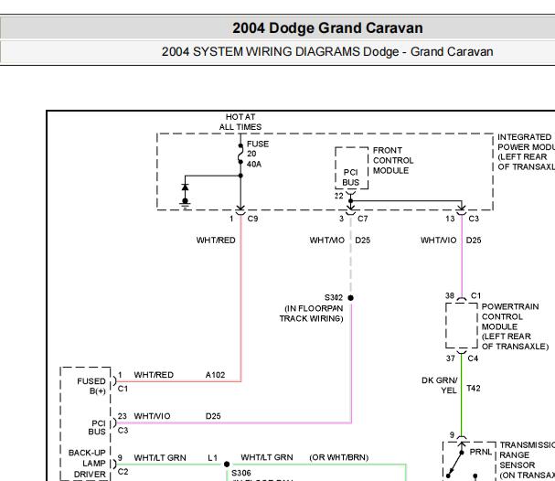Select the "WHT/RED" label below connector C9
This screenshot has width=555, height=481.
216,240
